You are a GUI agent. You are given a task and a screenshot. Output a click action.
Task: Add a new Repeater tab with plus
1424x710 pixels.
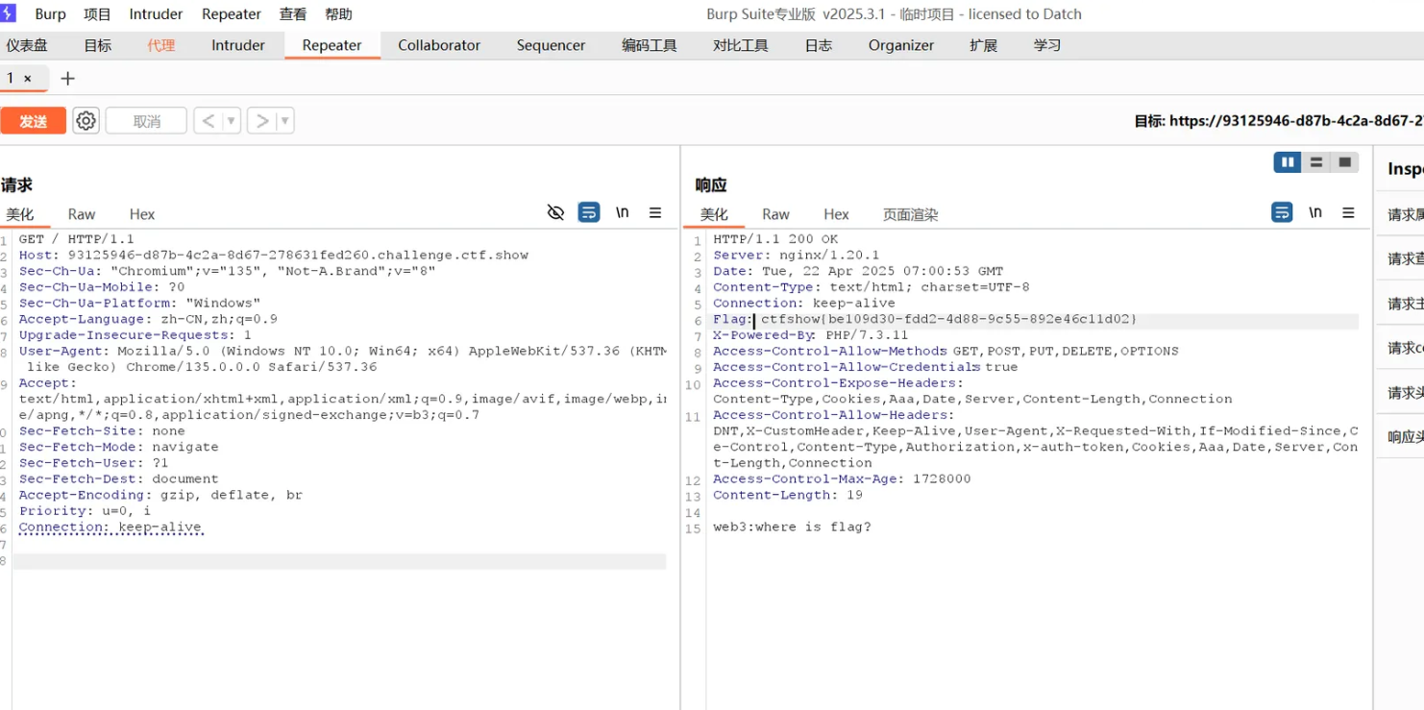tap(67, 79)
